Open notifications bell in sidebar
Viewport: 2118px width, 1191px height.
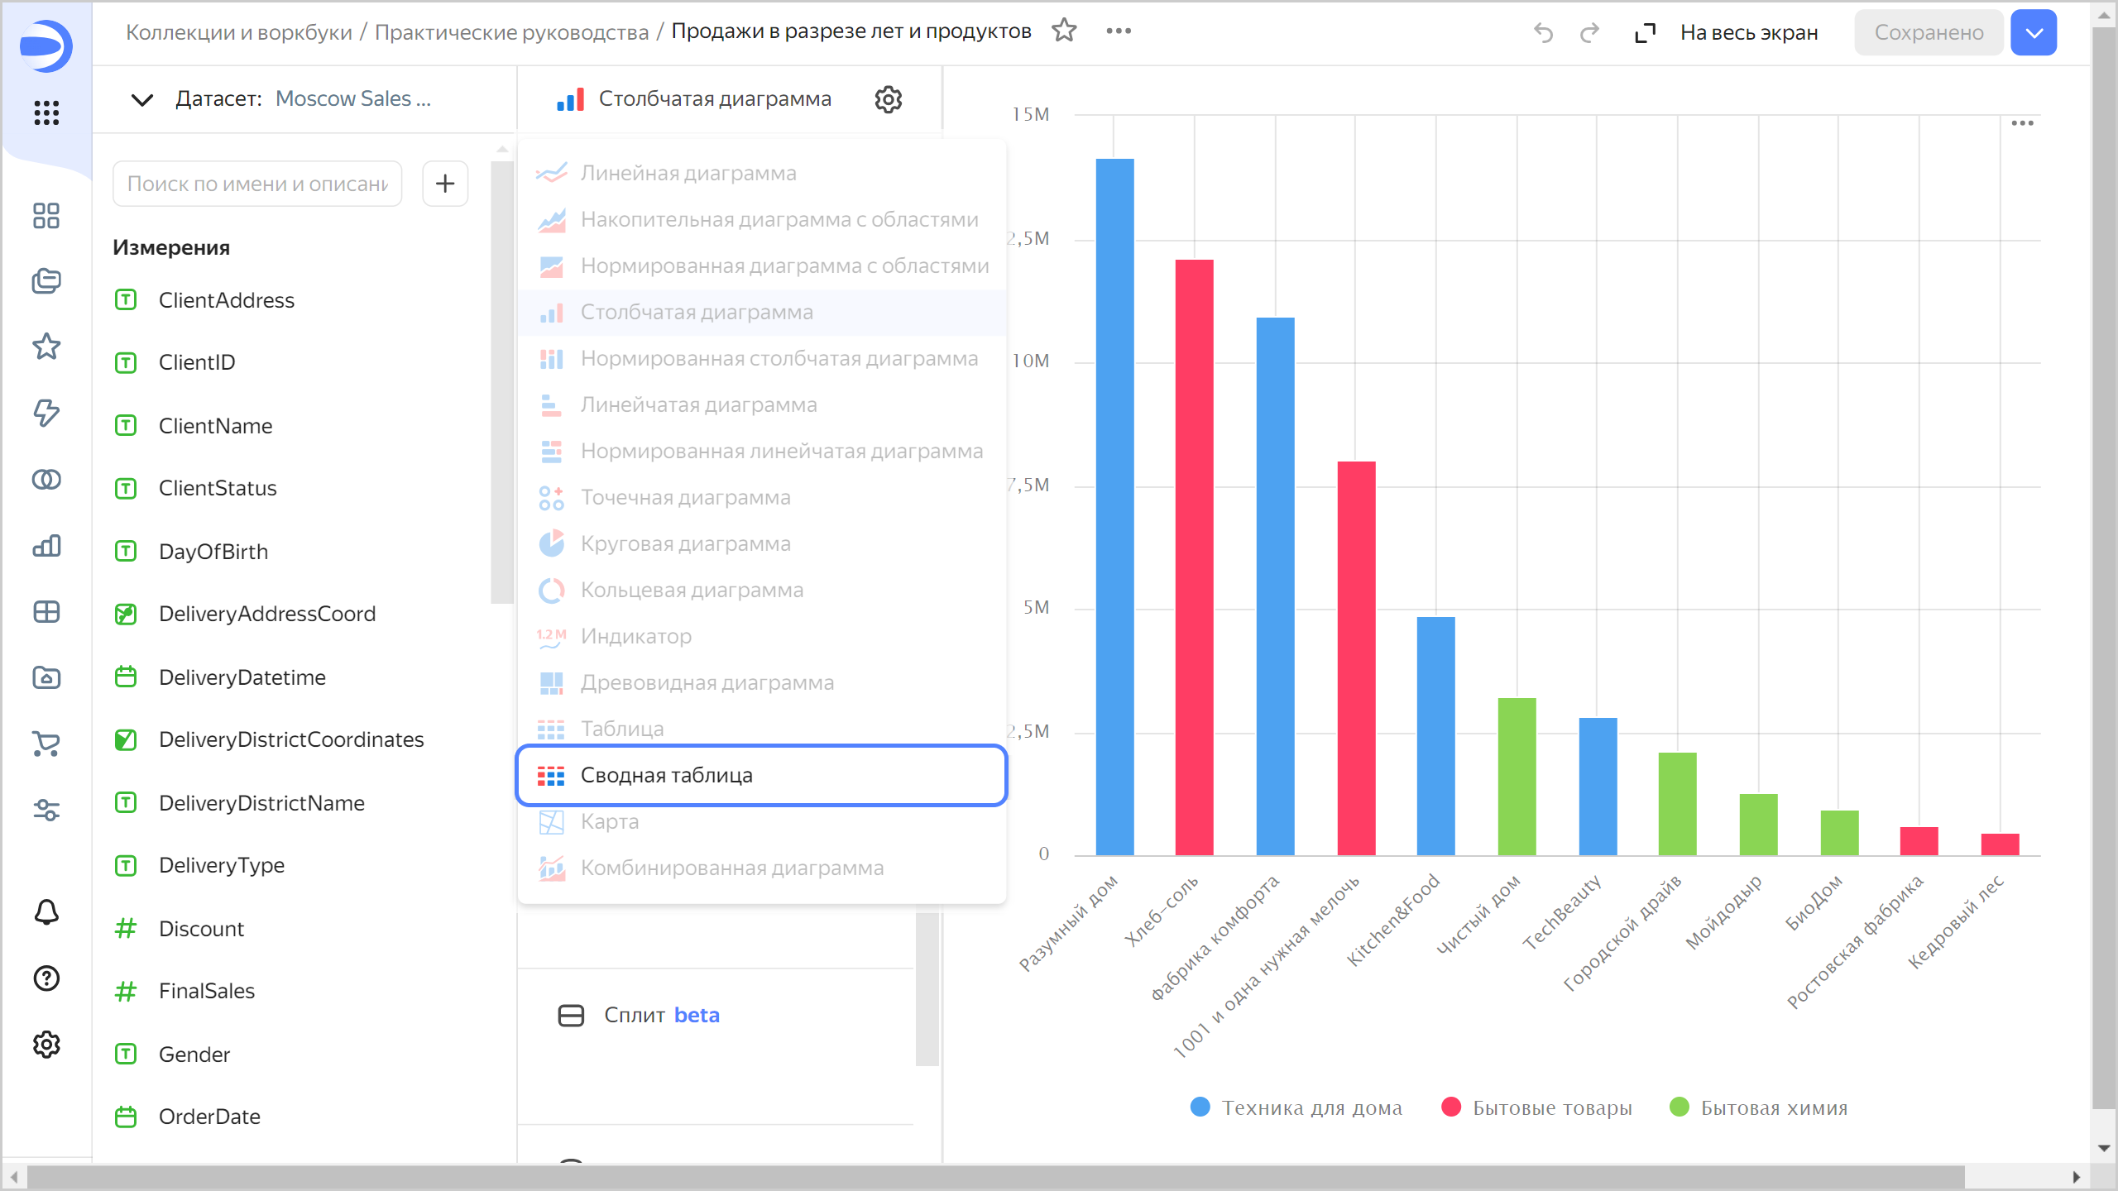tap(46, 912)
